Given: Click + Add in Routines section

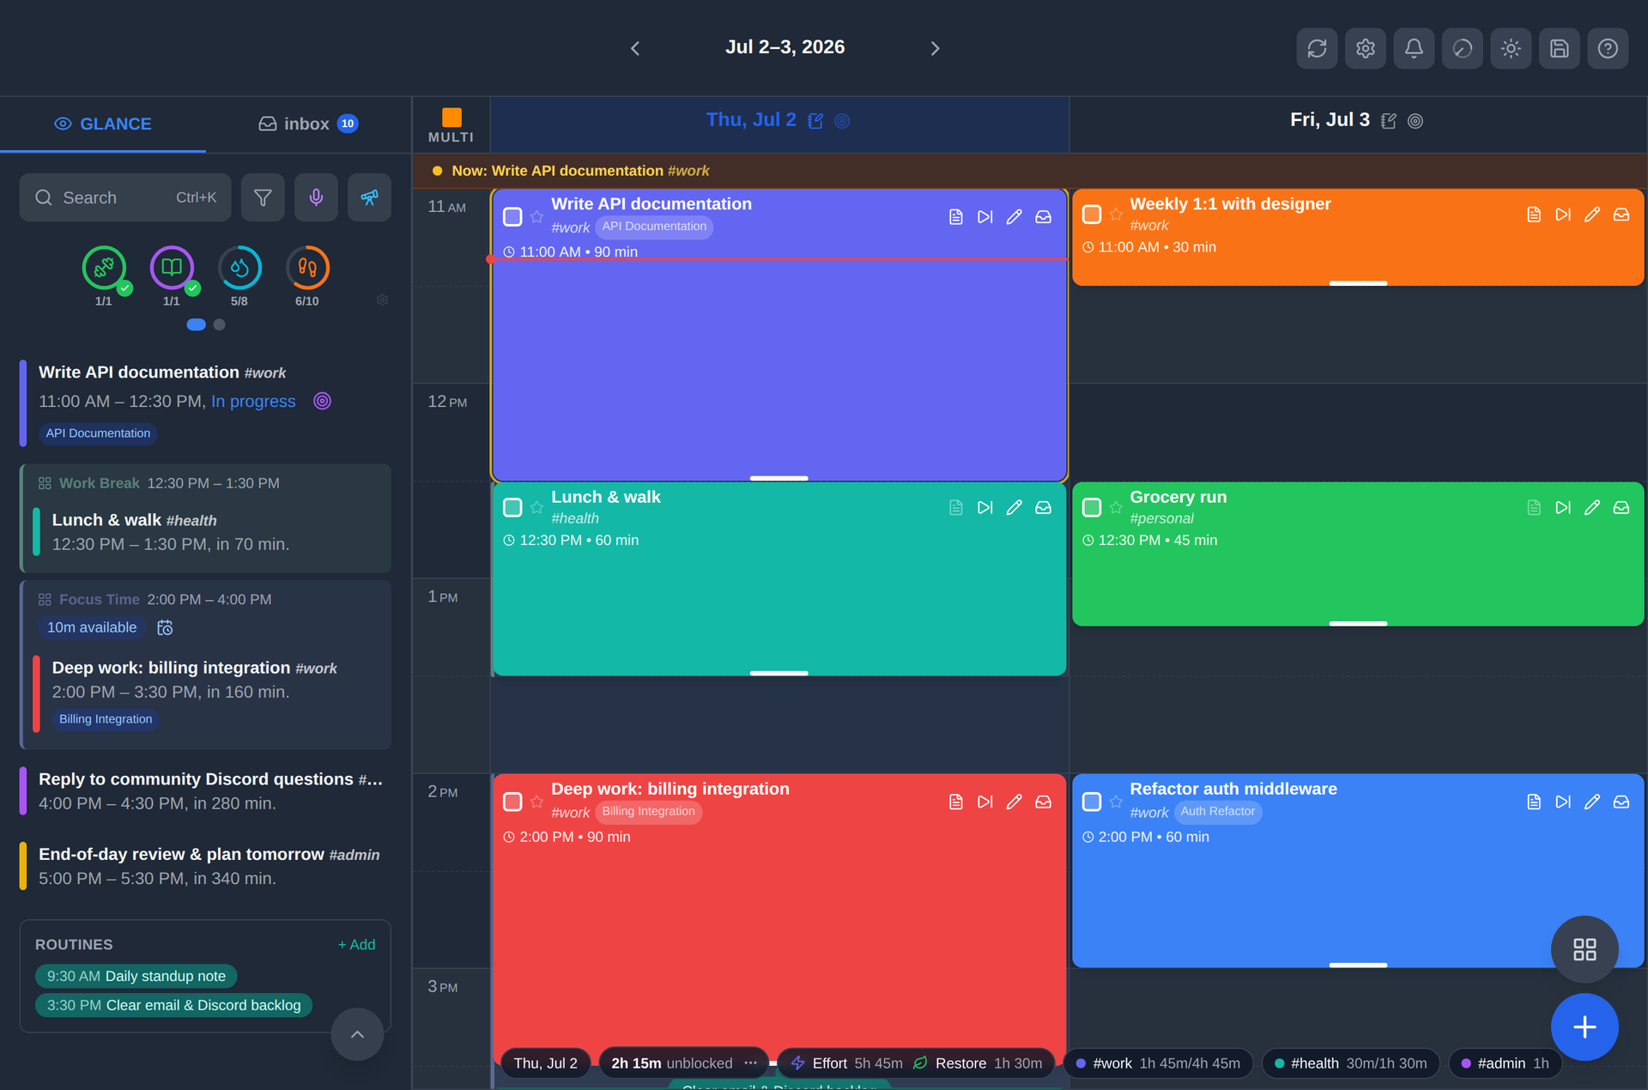Looking at the screenshot, I should pyautogui.click(x=356, y=944).
